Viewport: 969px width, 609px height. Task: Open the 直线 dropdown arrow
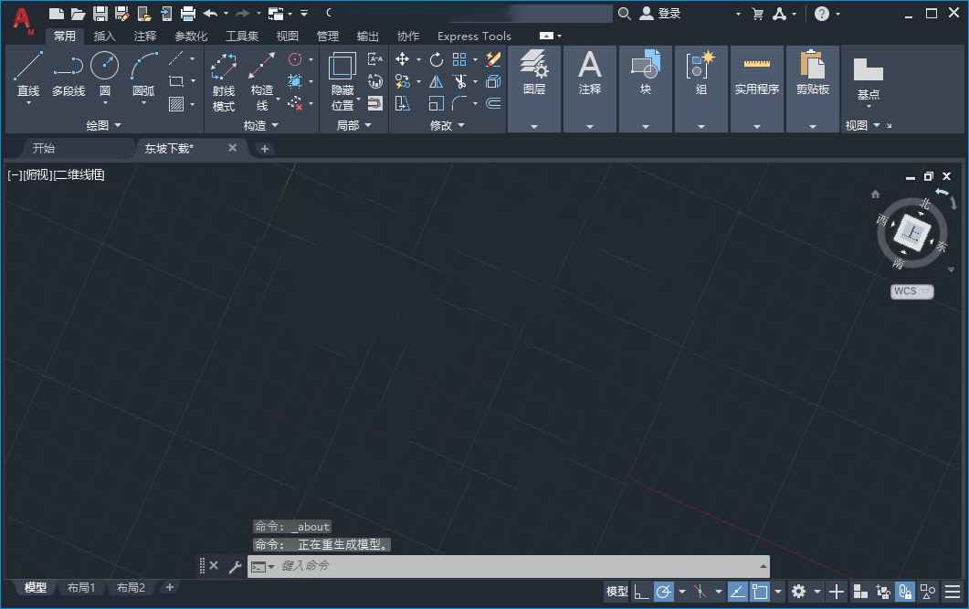tap(28, 102)
